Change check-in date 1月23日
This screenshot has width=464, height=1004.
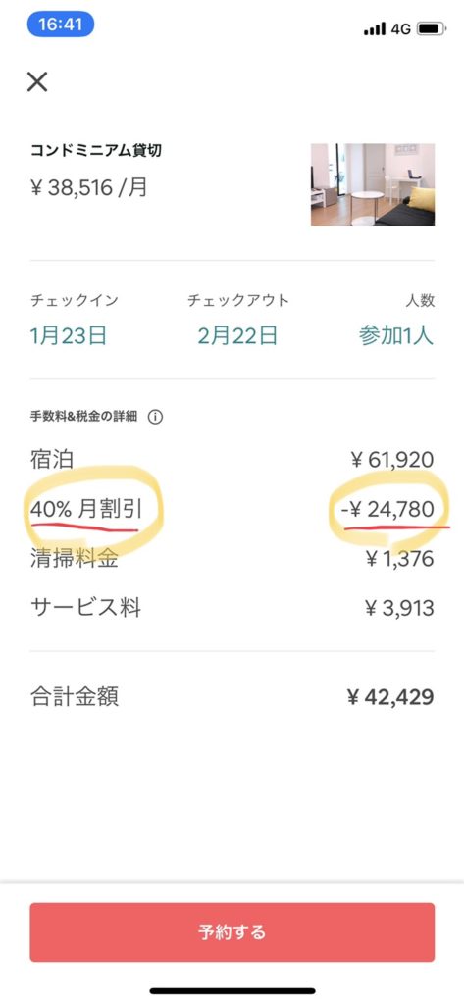tap(69, 335)
